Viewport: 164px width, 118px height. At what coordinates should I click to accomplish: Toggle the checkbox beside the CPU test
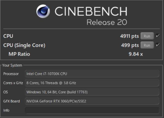pyautogui.click(x=157, y=36)
